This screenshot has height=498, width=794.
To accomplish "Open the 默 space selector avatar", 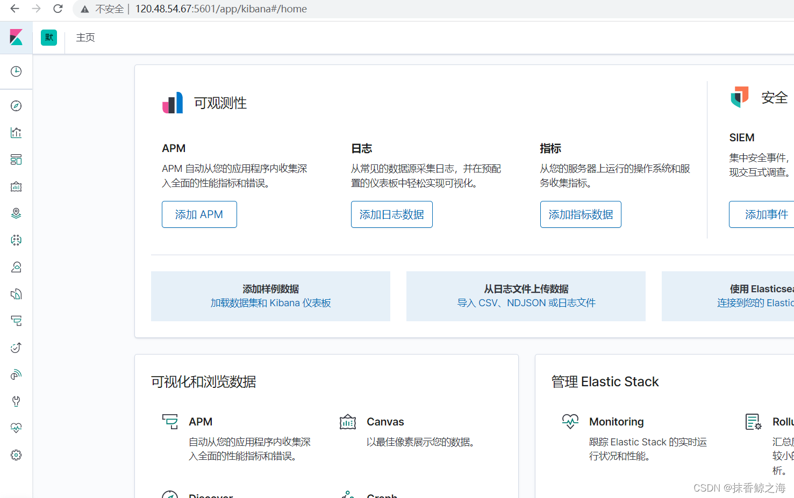I will click(49, 38).
